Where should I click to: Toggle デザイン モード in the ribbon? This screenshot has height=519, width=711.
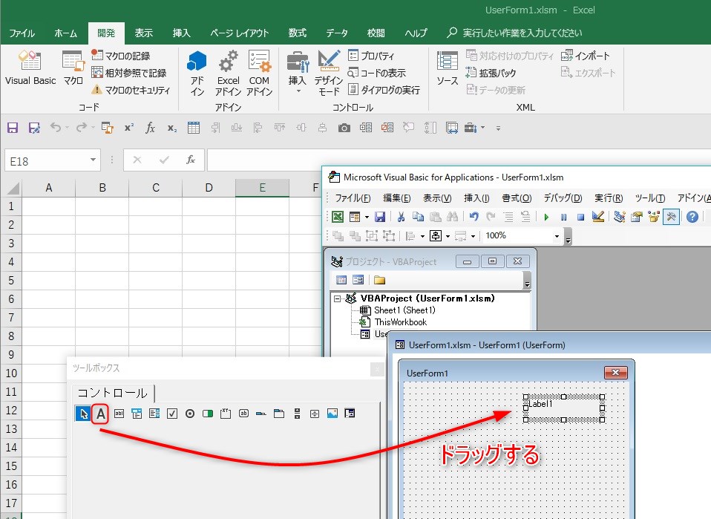tap(329, 73)
